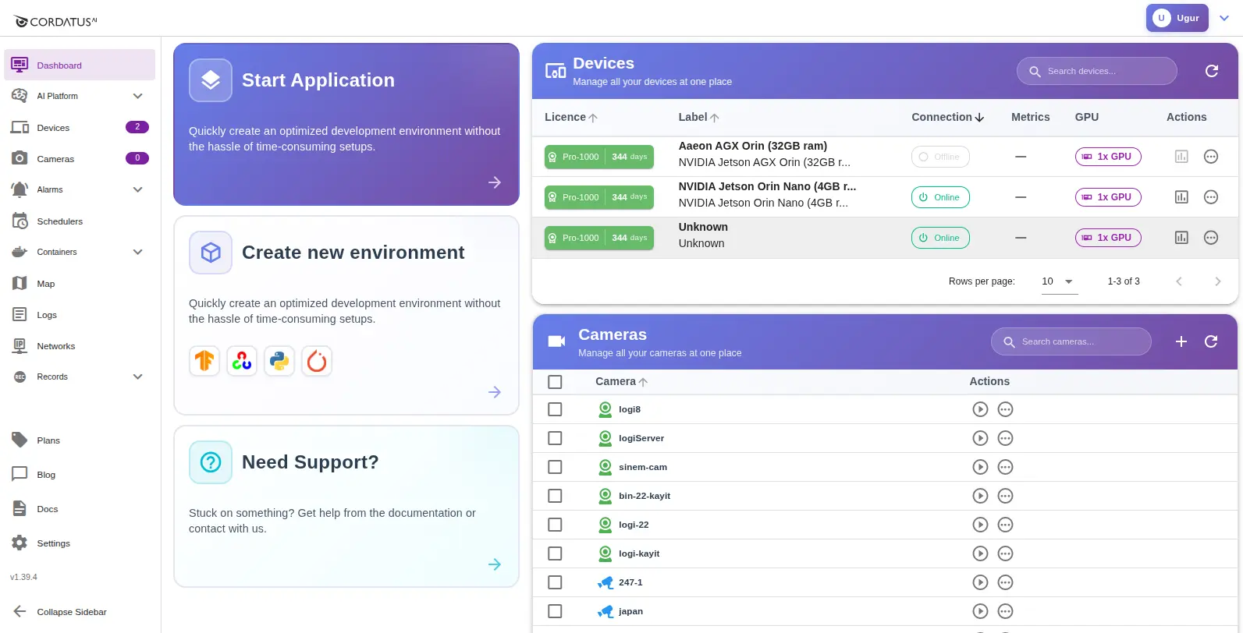Sort devices by Connection column
Screen dimensions: 1243x633
[948, 117]
